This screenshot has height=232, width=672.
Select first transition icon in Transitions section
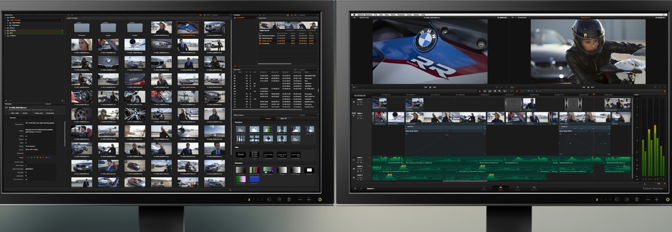[241, 129]
